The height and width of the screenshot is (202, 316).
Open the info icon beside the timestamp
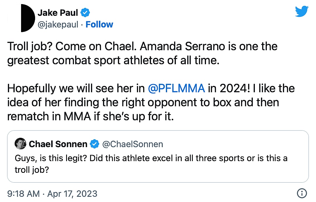click(302, 193)
